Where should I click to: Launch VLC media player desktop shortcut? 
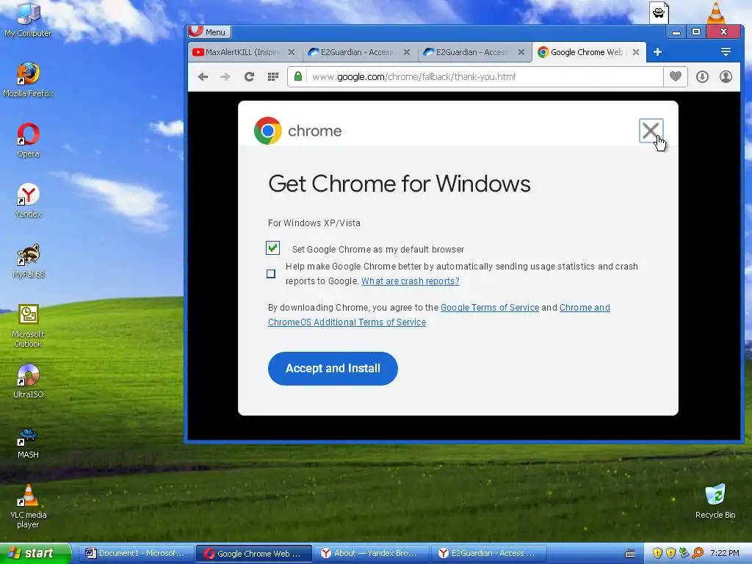pyautogui.click(x=28, y=505)
